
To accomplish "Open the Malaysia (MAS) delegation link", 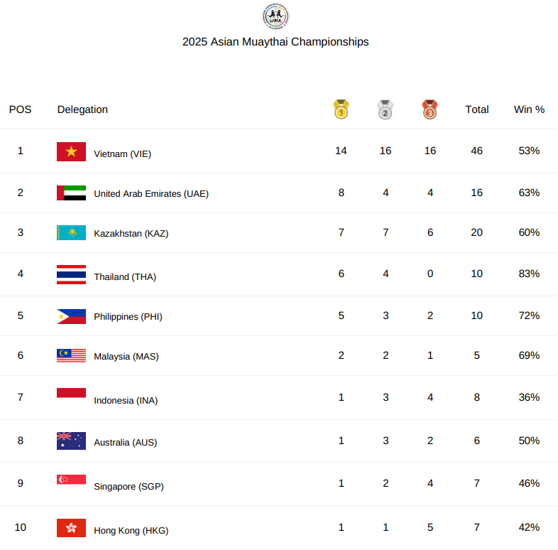I will point(126,356).
